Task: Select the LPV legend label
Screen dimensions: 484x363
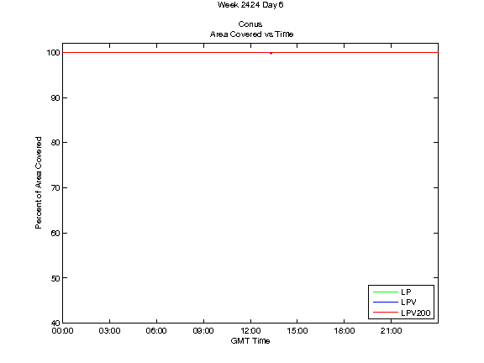Action: [x=408, y=302]
